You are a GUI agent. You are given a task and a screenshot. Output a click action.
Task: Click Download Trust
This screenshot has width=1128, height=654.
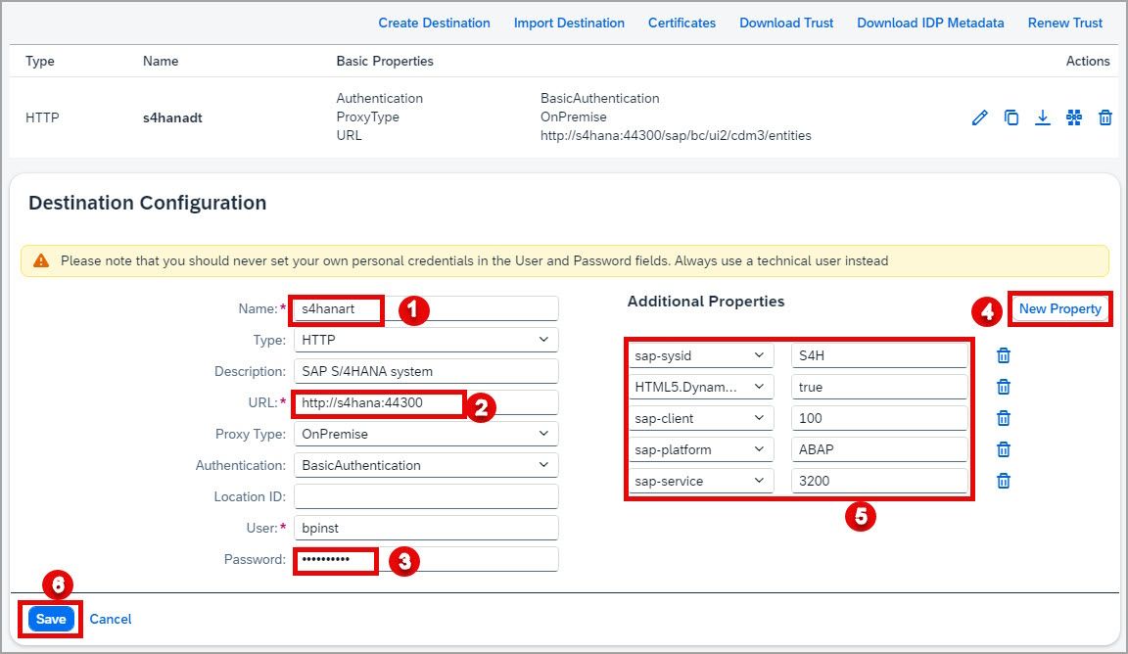tap(786, 23)
